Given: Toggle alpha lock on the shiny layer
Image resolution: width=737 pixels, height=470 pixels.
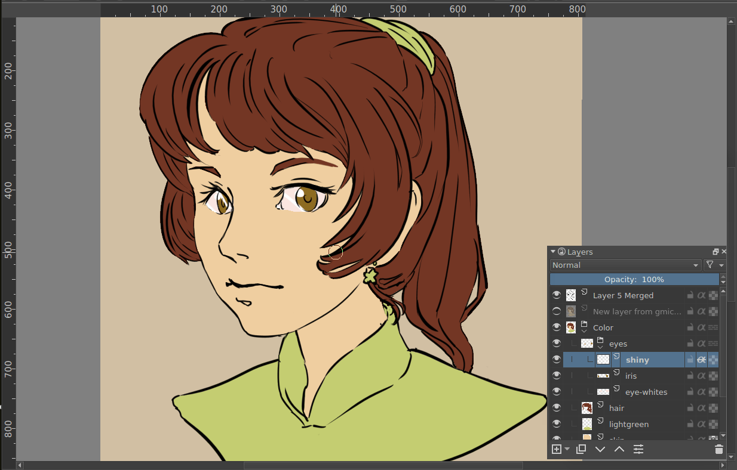Looking at the screenshot, I should pos(702,360).
